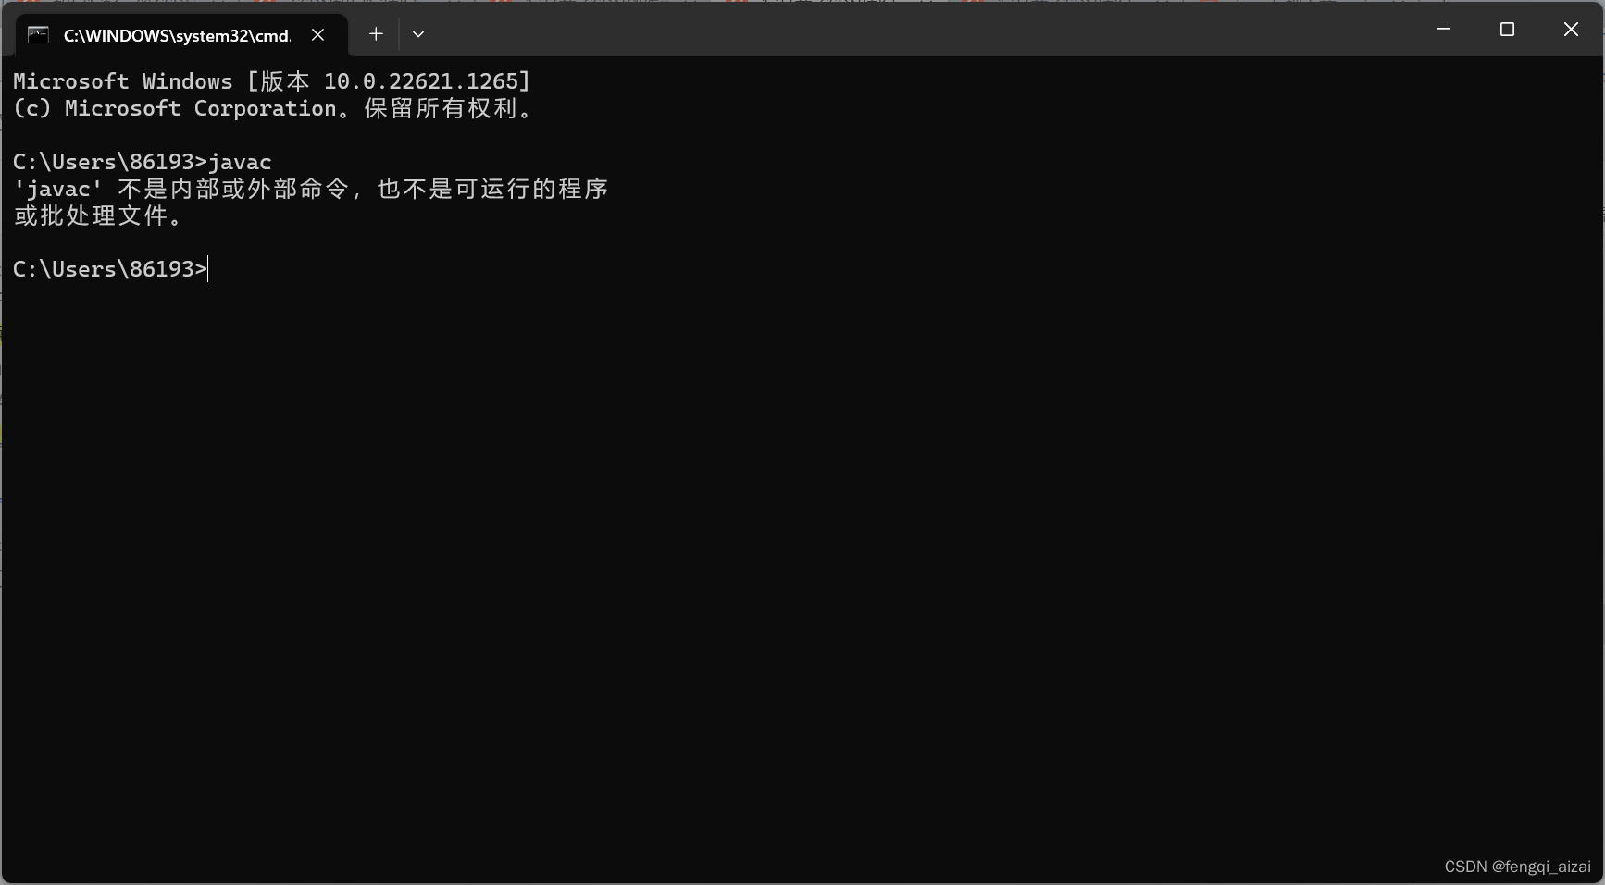Click the typed javac command text
Viewport: 1605px width, 885px height.
[240, 162]
